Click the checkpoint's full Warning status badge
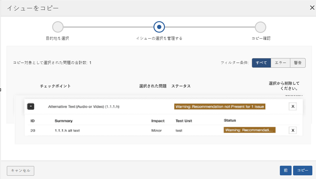The height and width of the screenshot is (179, 316). 220,107
